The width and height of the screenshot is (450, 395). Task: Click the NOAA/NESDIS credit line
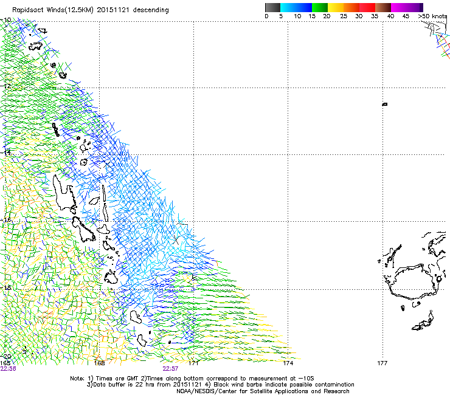(x=263, y=391)
